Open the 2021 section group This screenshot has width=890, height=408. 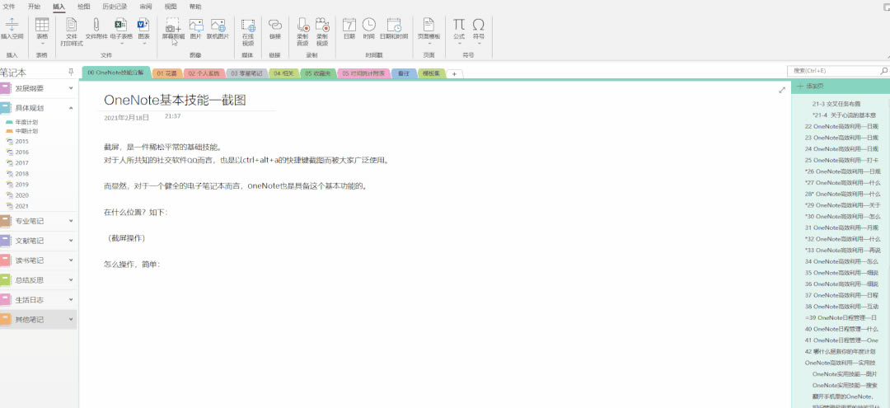pyautogui.click(x=22, y=206)
